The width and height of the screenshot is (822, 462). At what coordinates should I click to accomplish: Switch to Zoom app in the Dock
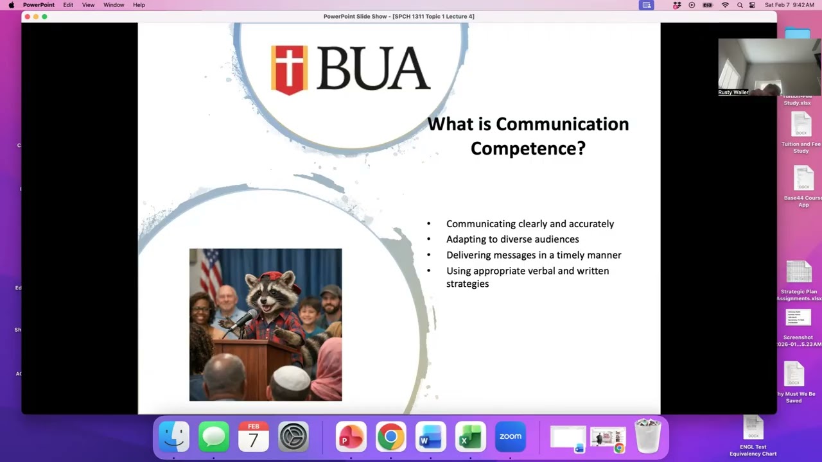pyautogui.click(x=511, y=436)
